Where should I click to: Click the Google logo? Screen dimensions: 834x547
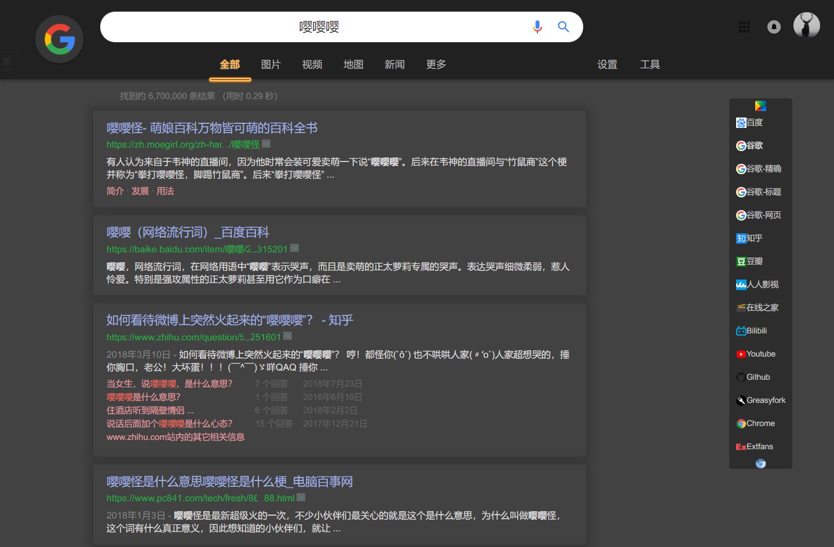(59, 39)
